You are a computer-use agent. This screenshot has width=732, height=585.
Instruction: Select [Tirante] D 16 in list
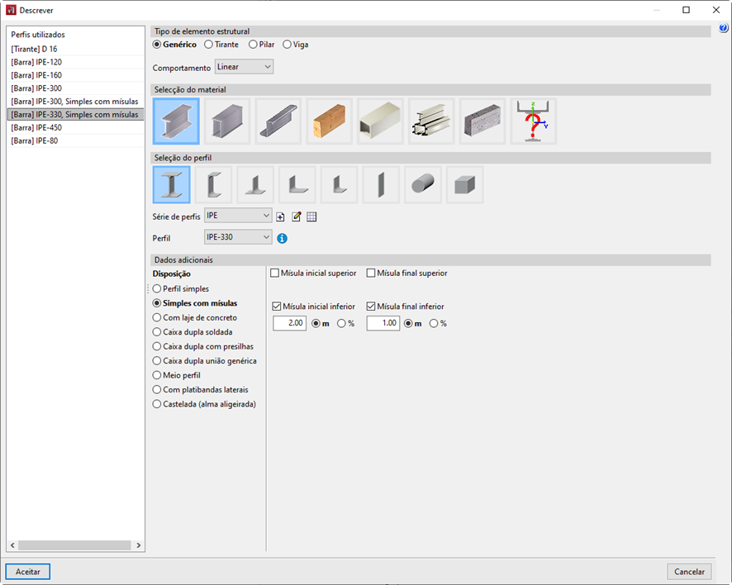75,49
